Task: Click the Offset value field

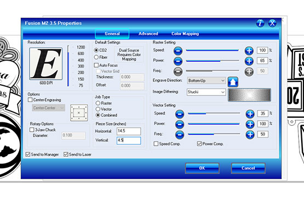Action: [132, 86]
